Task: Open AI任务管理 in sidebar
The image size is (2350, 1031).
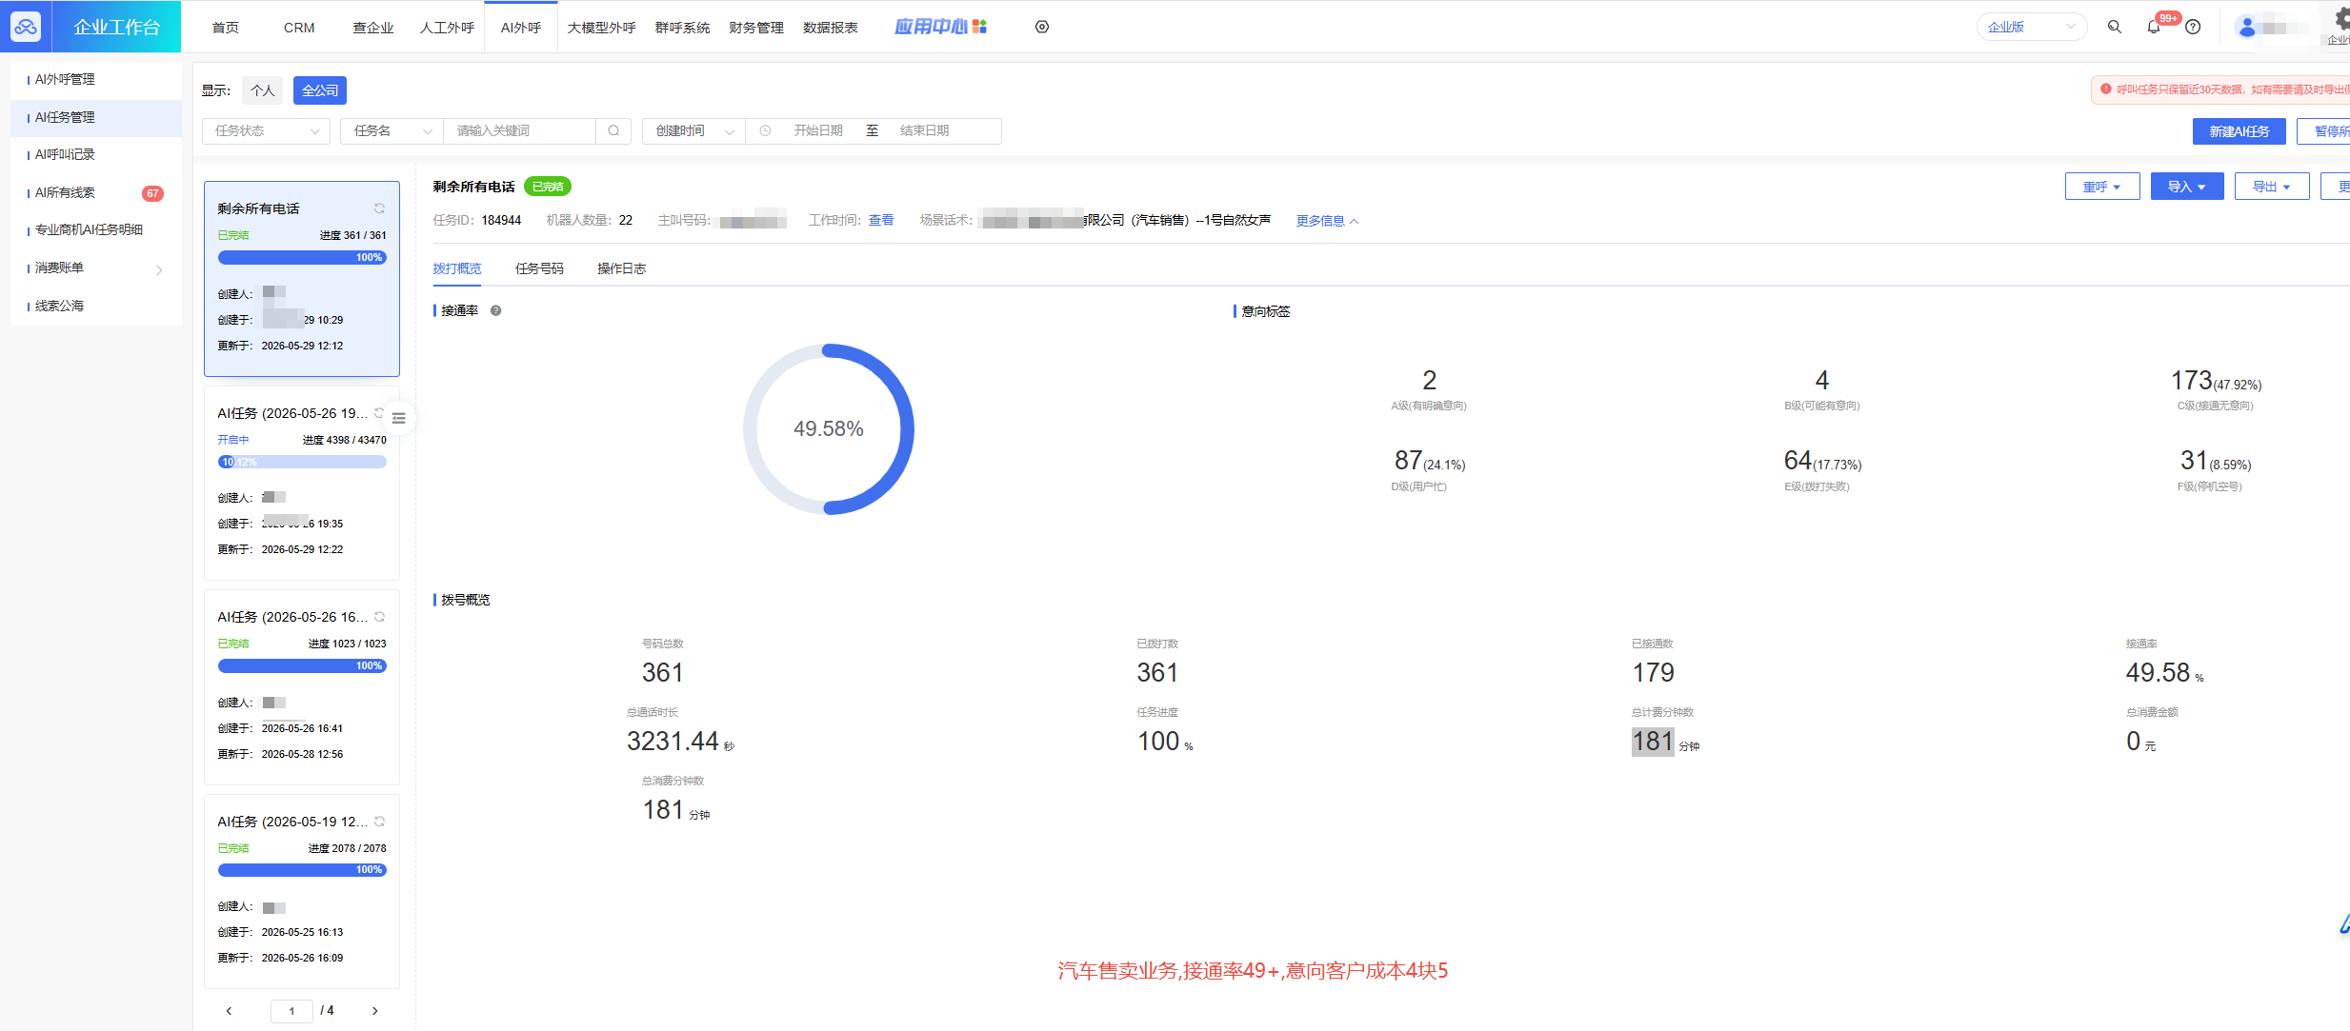Action: point(95,118)
